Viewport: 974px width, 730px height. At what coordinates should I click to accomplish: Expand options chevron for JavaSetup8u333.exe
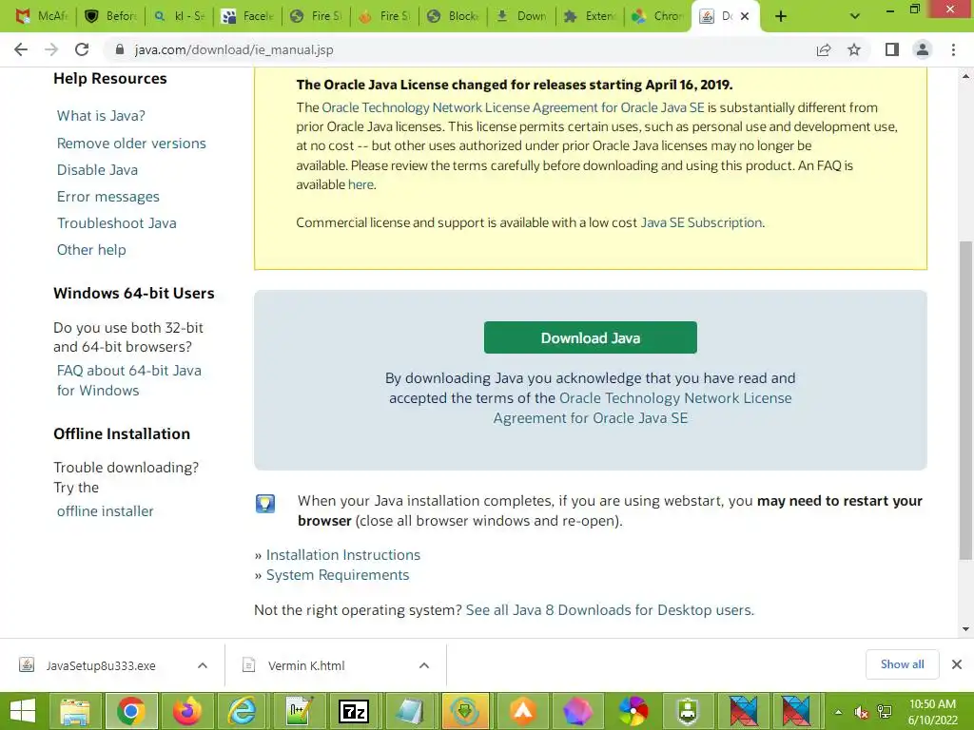[203, 665]
